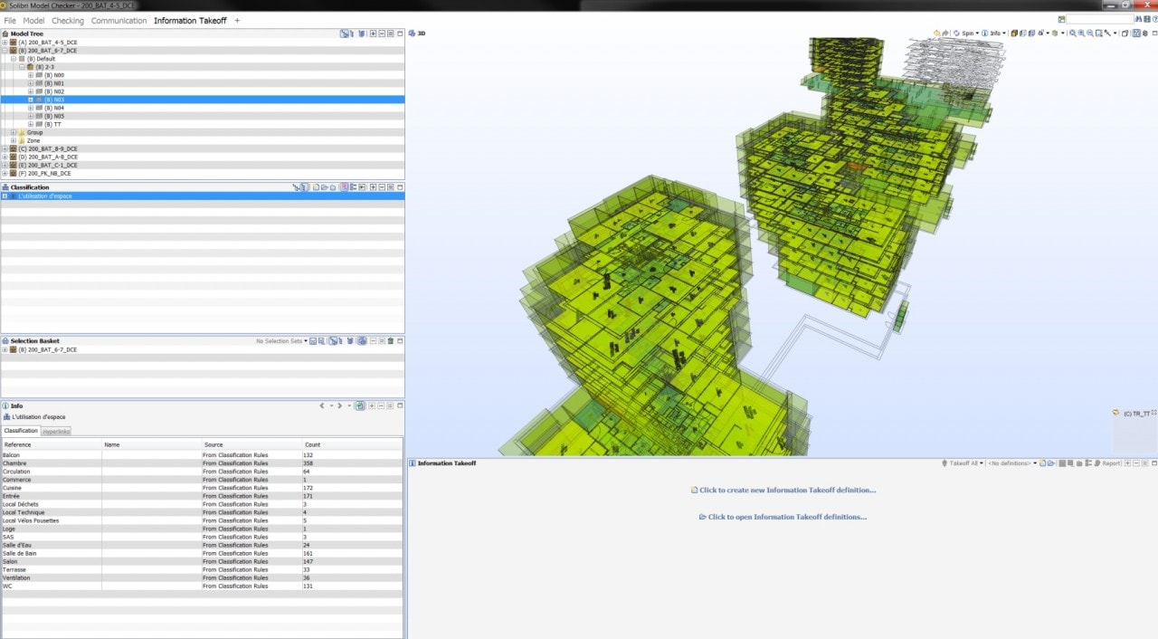Expand the (A) 200_BAT_4-5_DCE model node
Screen dimensions: 1158x639
pyautogui.click(x=5, y=43)
